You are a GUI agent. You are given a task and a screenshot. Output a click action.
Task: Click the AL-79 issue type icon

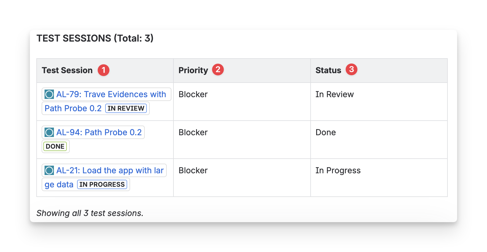[x=49, y=94]
